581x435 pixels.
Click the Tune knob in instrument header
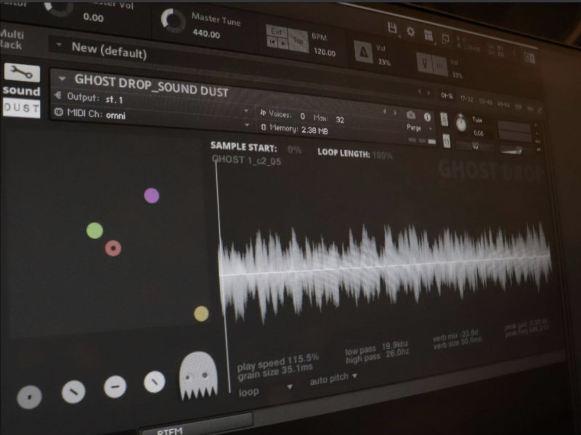tap(461, 124)
